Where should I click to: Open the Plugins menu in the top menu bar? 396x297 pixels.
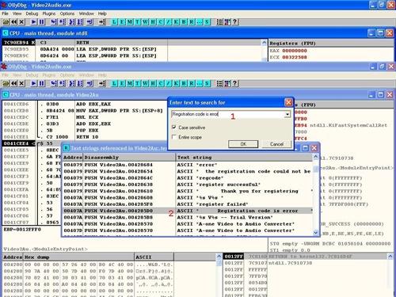tap(49, 13)
